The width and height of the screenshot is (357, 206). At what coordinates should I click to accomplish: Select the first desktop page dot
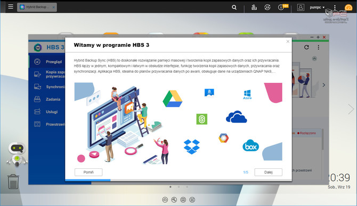171,187
